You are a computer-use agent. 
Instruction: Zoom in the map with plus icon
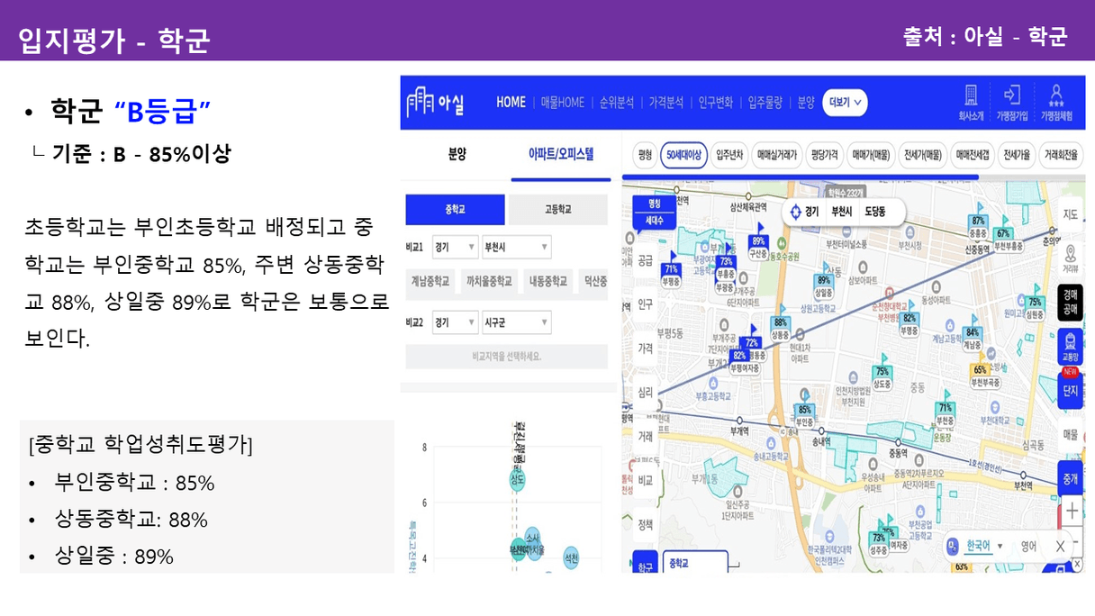[x=1072, y=512]
